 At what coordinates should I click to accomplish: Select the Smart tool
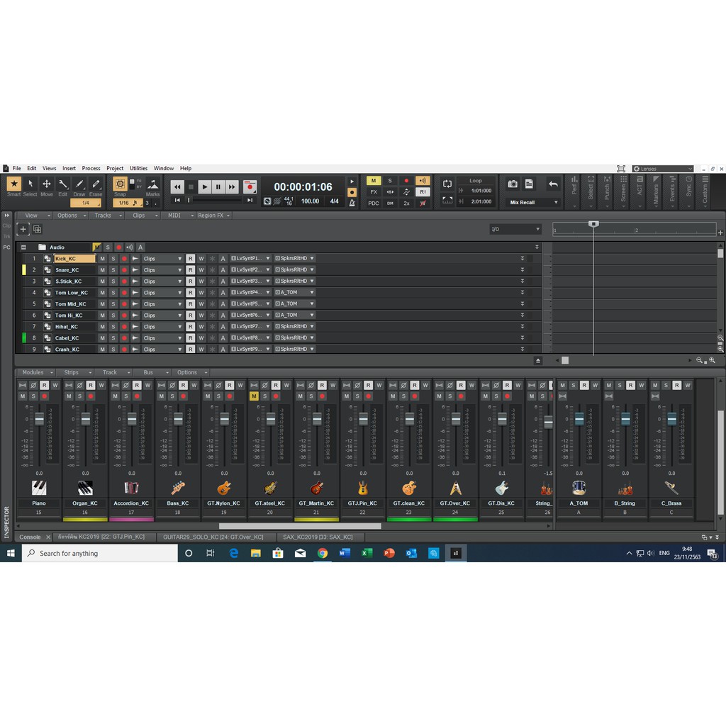(13, 184)
